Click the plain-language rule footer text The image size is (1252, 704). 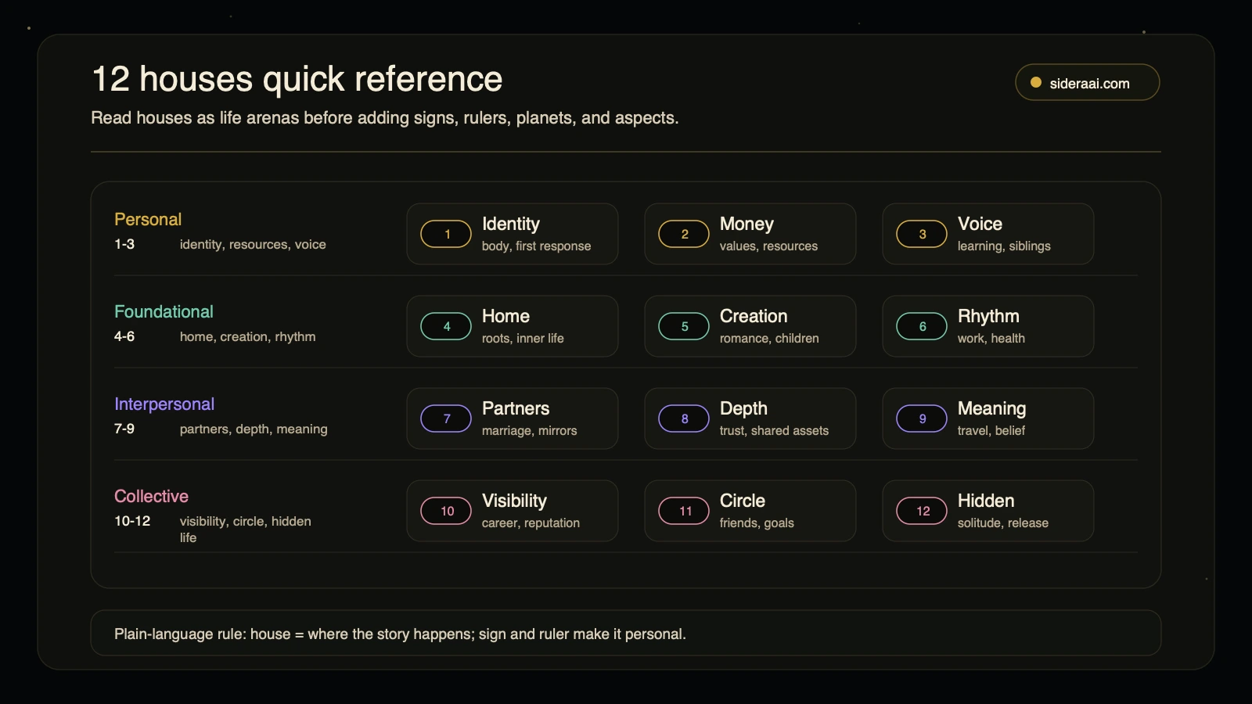tap(400, 634)
